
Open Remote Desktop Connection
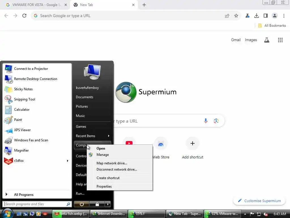[37, 79]
